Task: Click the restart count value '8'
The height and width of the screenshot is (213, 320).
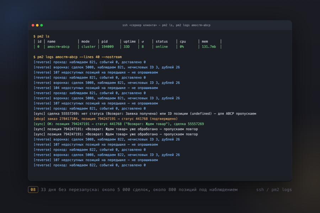Action: coord(143,47)
